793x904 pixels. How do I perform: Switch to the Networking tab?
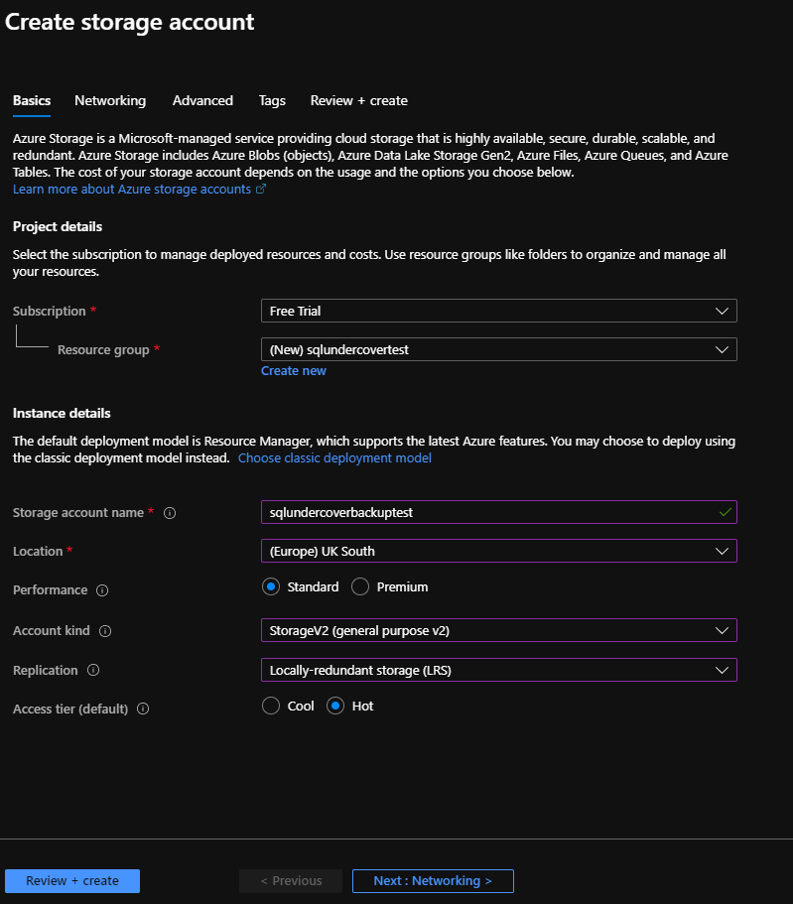click(110, 100)
